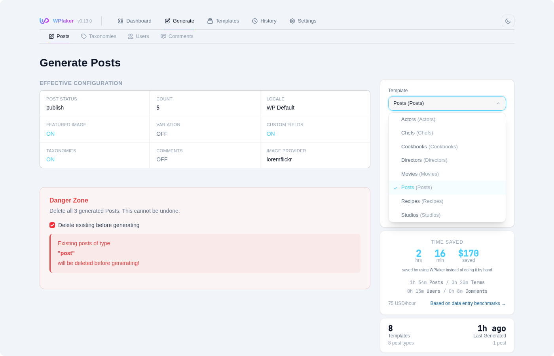Choose Recipes in the template dropdown
The image size is (554, 356).
coord(422,201)
